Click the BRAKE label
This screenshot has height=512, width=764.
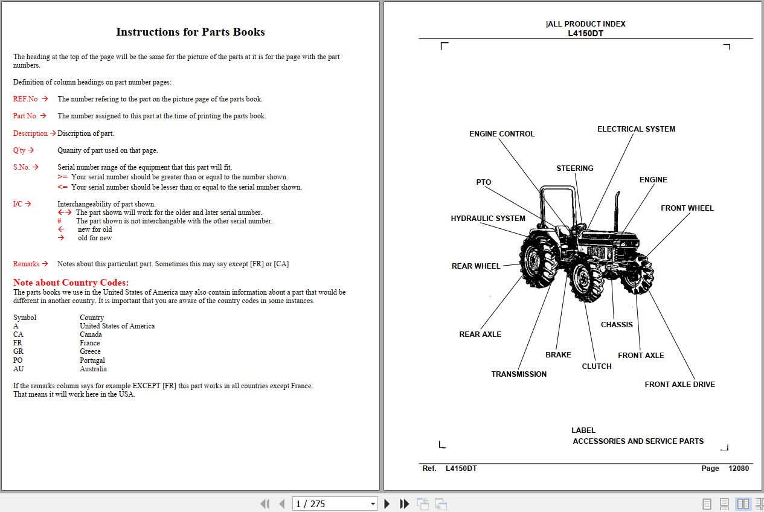[558, 355]
